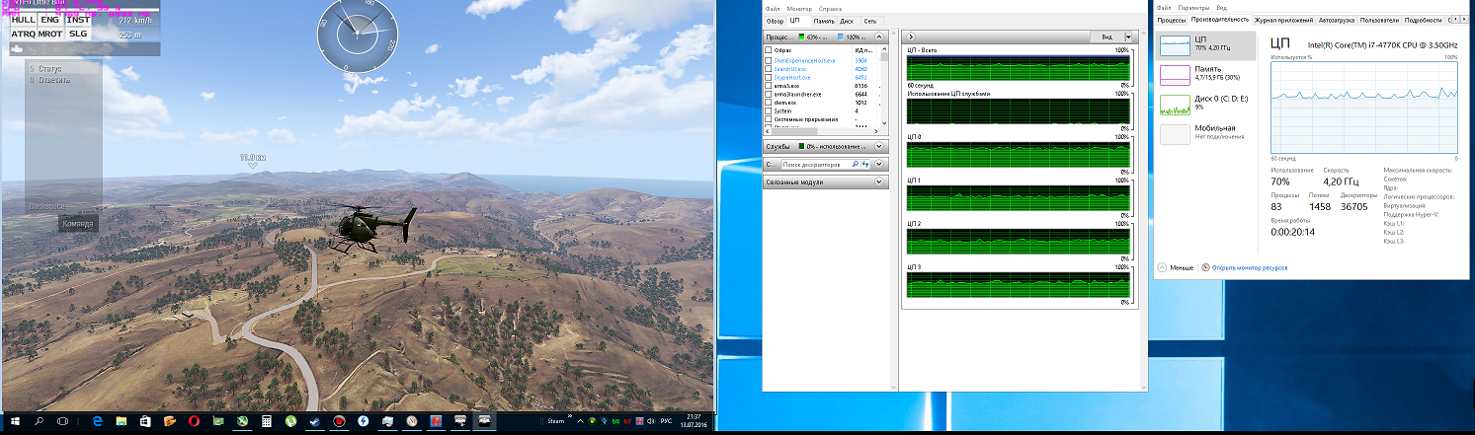The image size is (1475, 435).
Task: Switch to the Обзор tab
Action: pyautogui.click(x=775, y=21)
